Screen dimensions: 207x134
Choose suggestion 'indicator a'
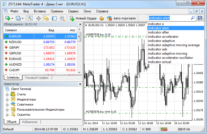tap(176, 24)
